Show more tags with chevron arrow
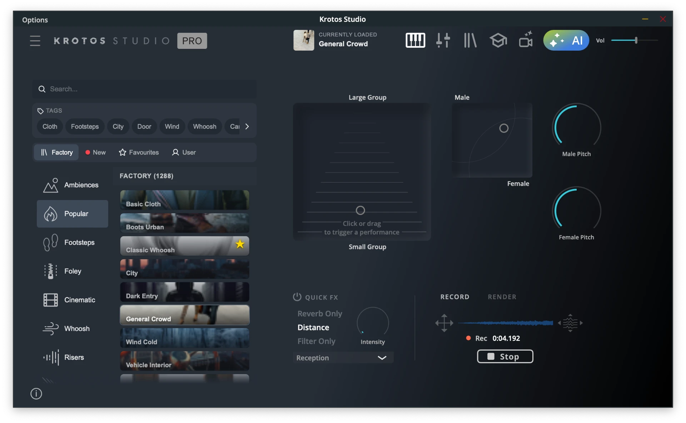 pos(247,127)
